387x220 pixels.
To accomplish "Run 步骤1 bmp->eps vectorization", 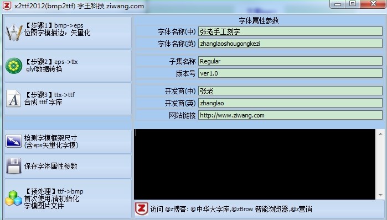I will (x=68, y=33).
